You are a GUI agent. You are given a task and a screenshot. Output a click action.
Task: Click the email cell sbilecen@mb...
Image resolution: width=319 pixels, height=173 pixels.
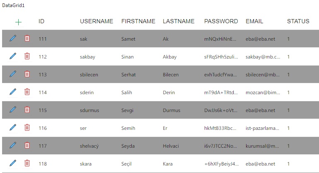coord(263,75)
